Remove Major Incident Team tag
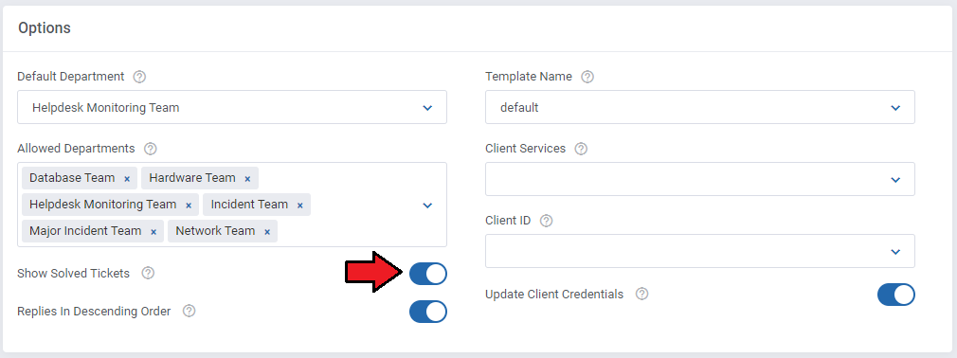This screenshot has width=957, height=358. [153, 232]
